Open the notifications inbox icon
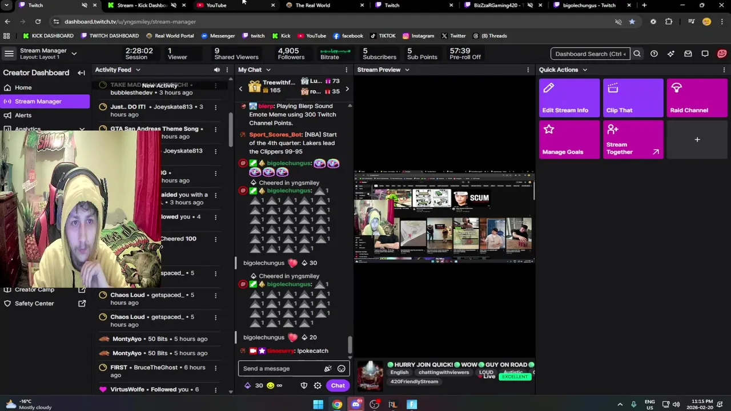The width and height of the screenshot is (731, 411). [688, 54]
